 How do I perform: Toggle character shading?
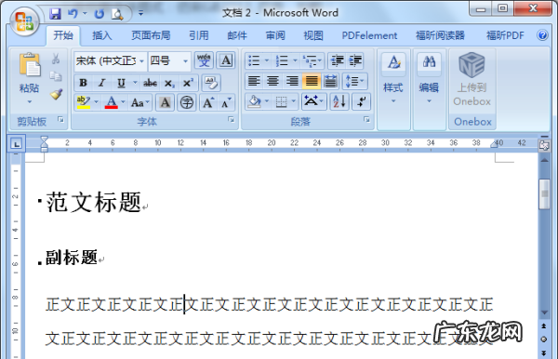point(165,103)
